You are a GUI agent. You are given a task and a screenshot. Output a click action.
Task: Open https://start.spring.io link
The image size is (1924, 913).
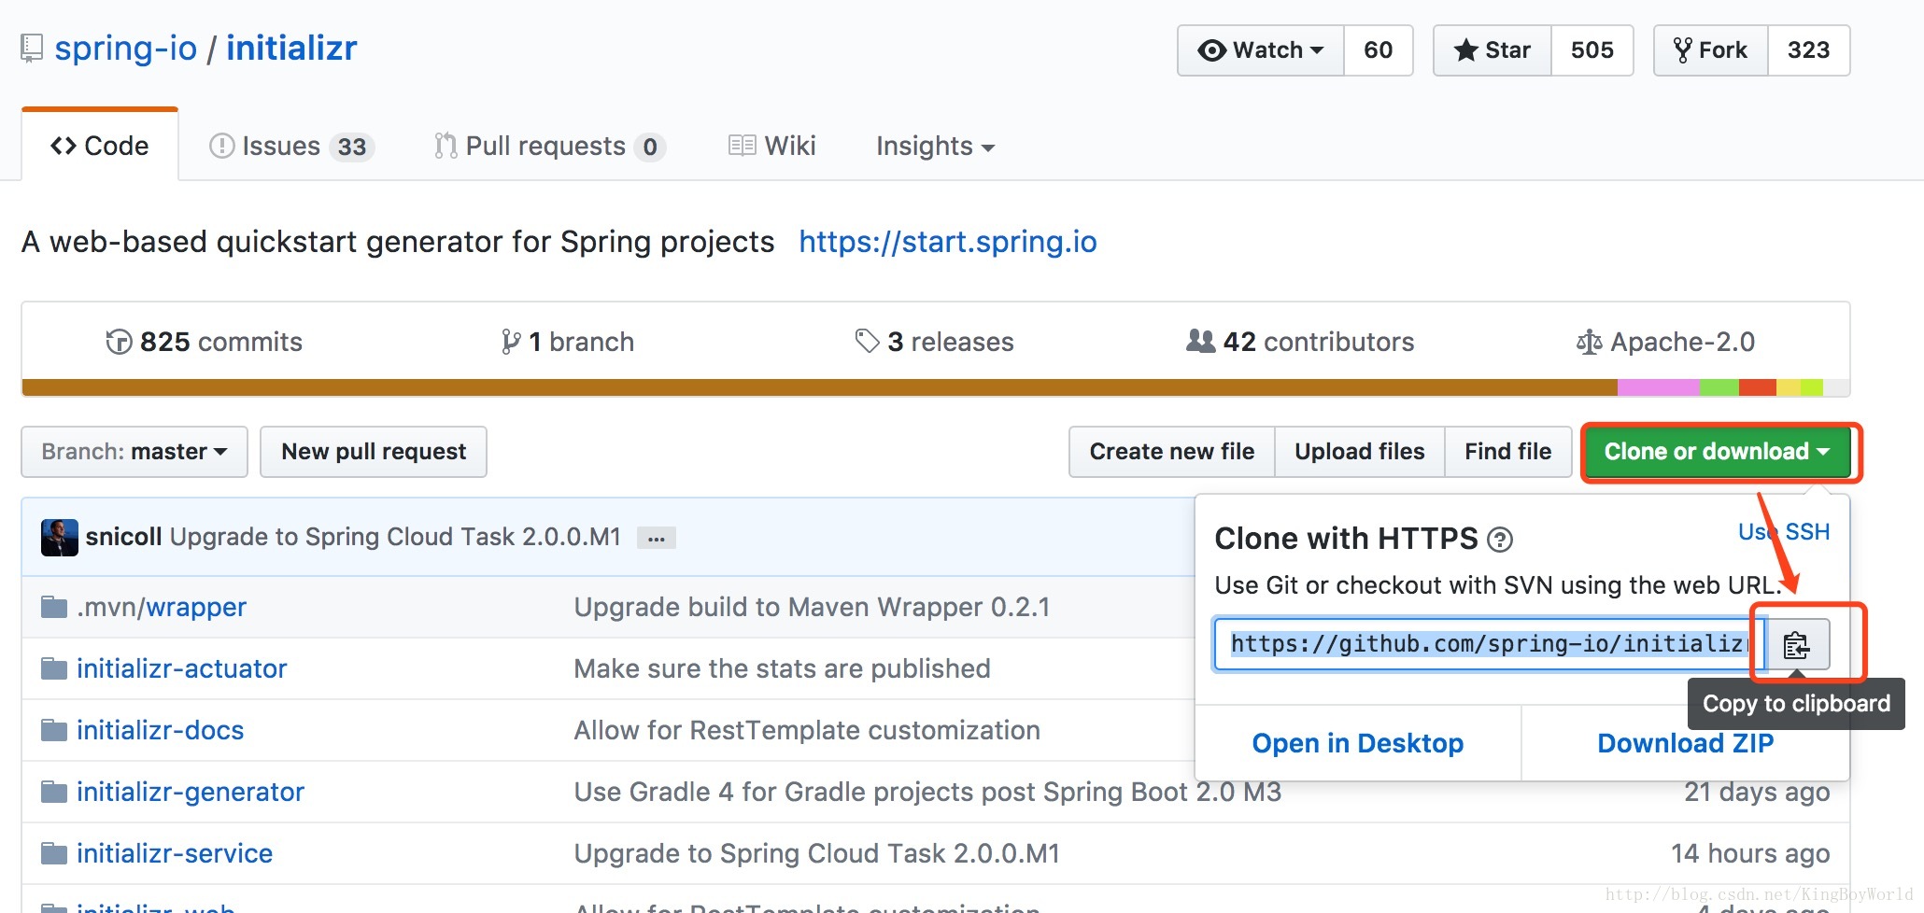tap(948, 242)
